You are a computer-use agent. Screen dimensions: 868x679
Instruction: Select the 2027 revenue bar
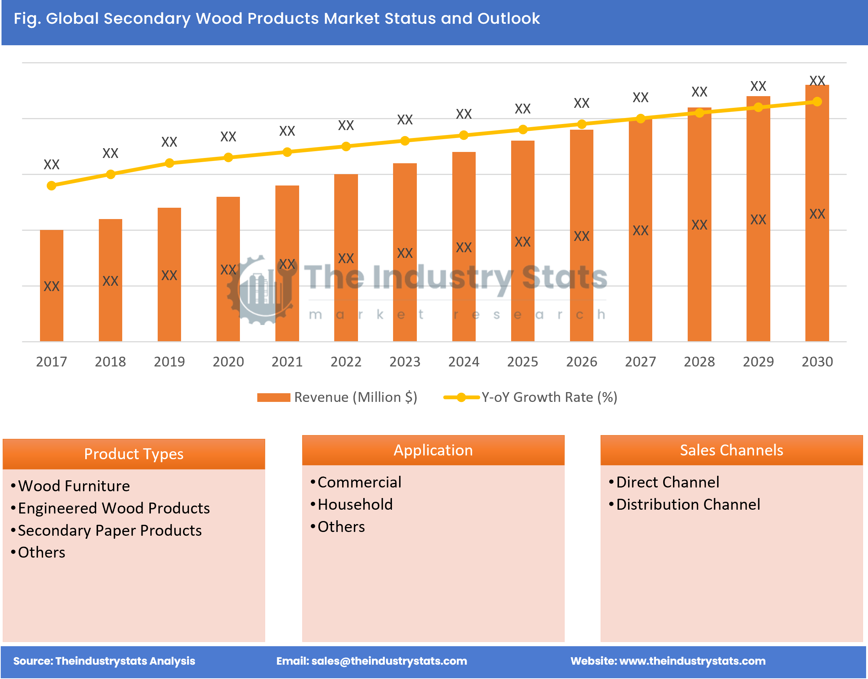click(x=641, y=230)
